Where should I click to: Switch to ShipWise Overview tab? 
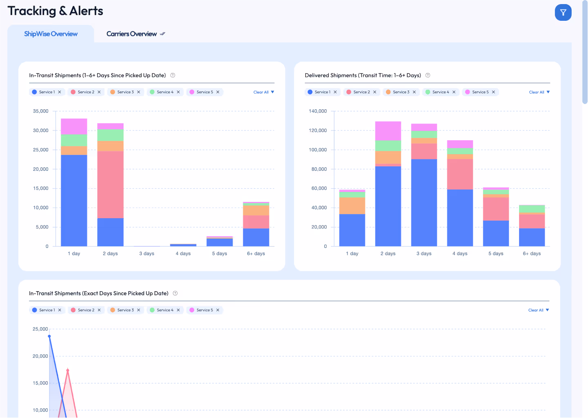[51, 34]
